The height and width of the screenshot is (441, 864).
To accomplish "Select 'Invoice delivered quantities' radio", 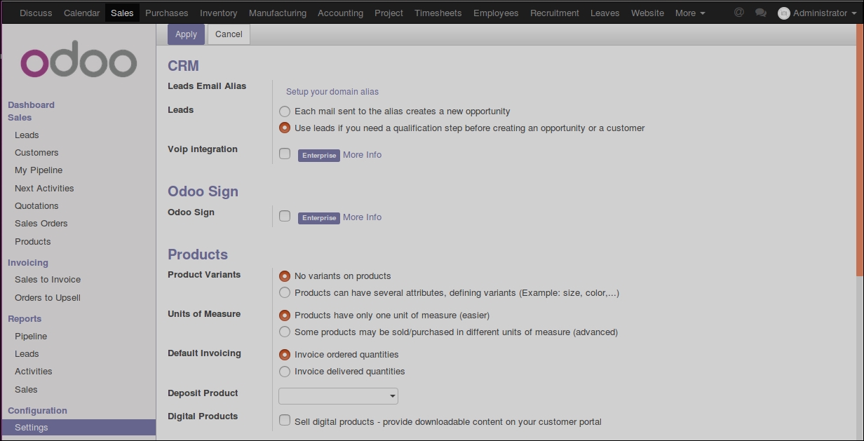I will click(x=285, y=372).
